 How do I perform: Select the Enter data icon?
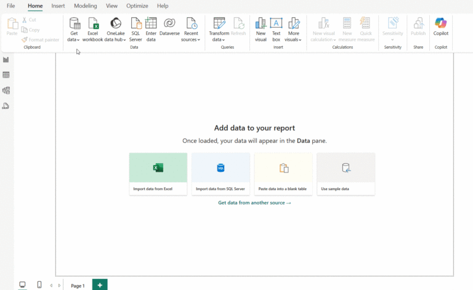tap(151, 24)
